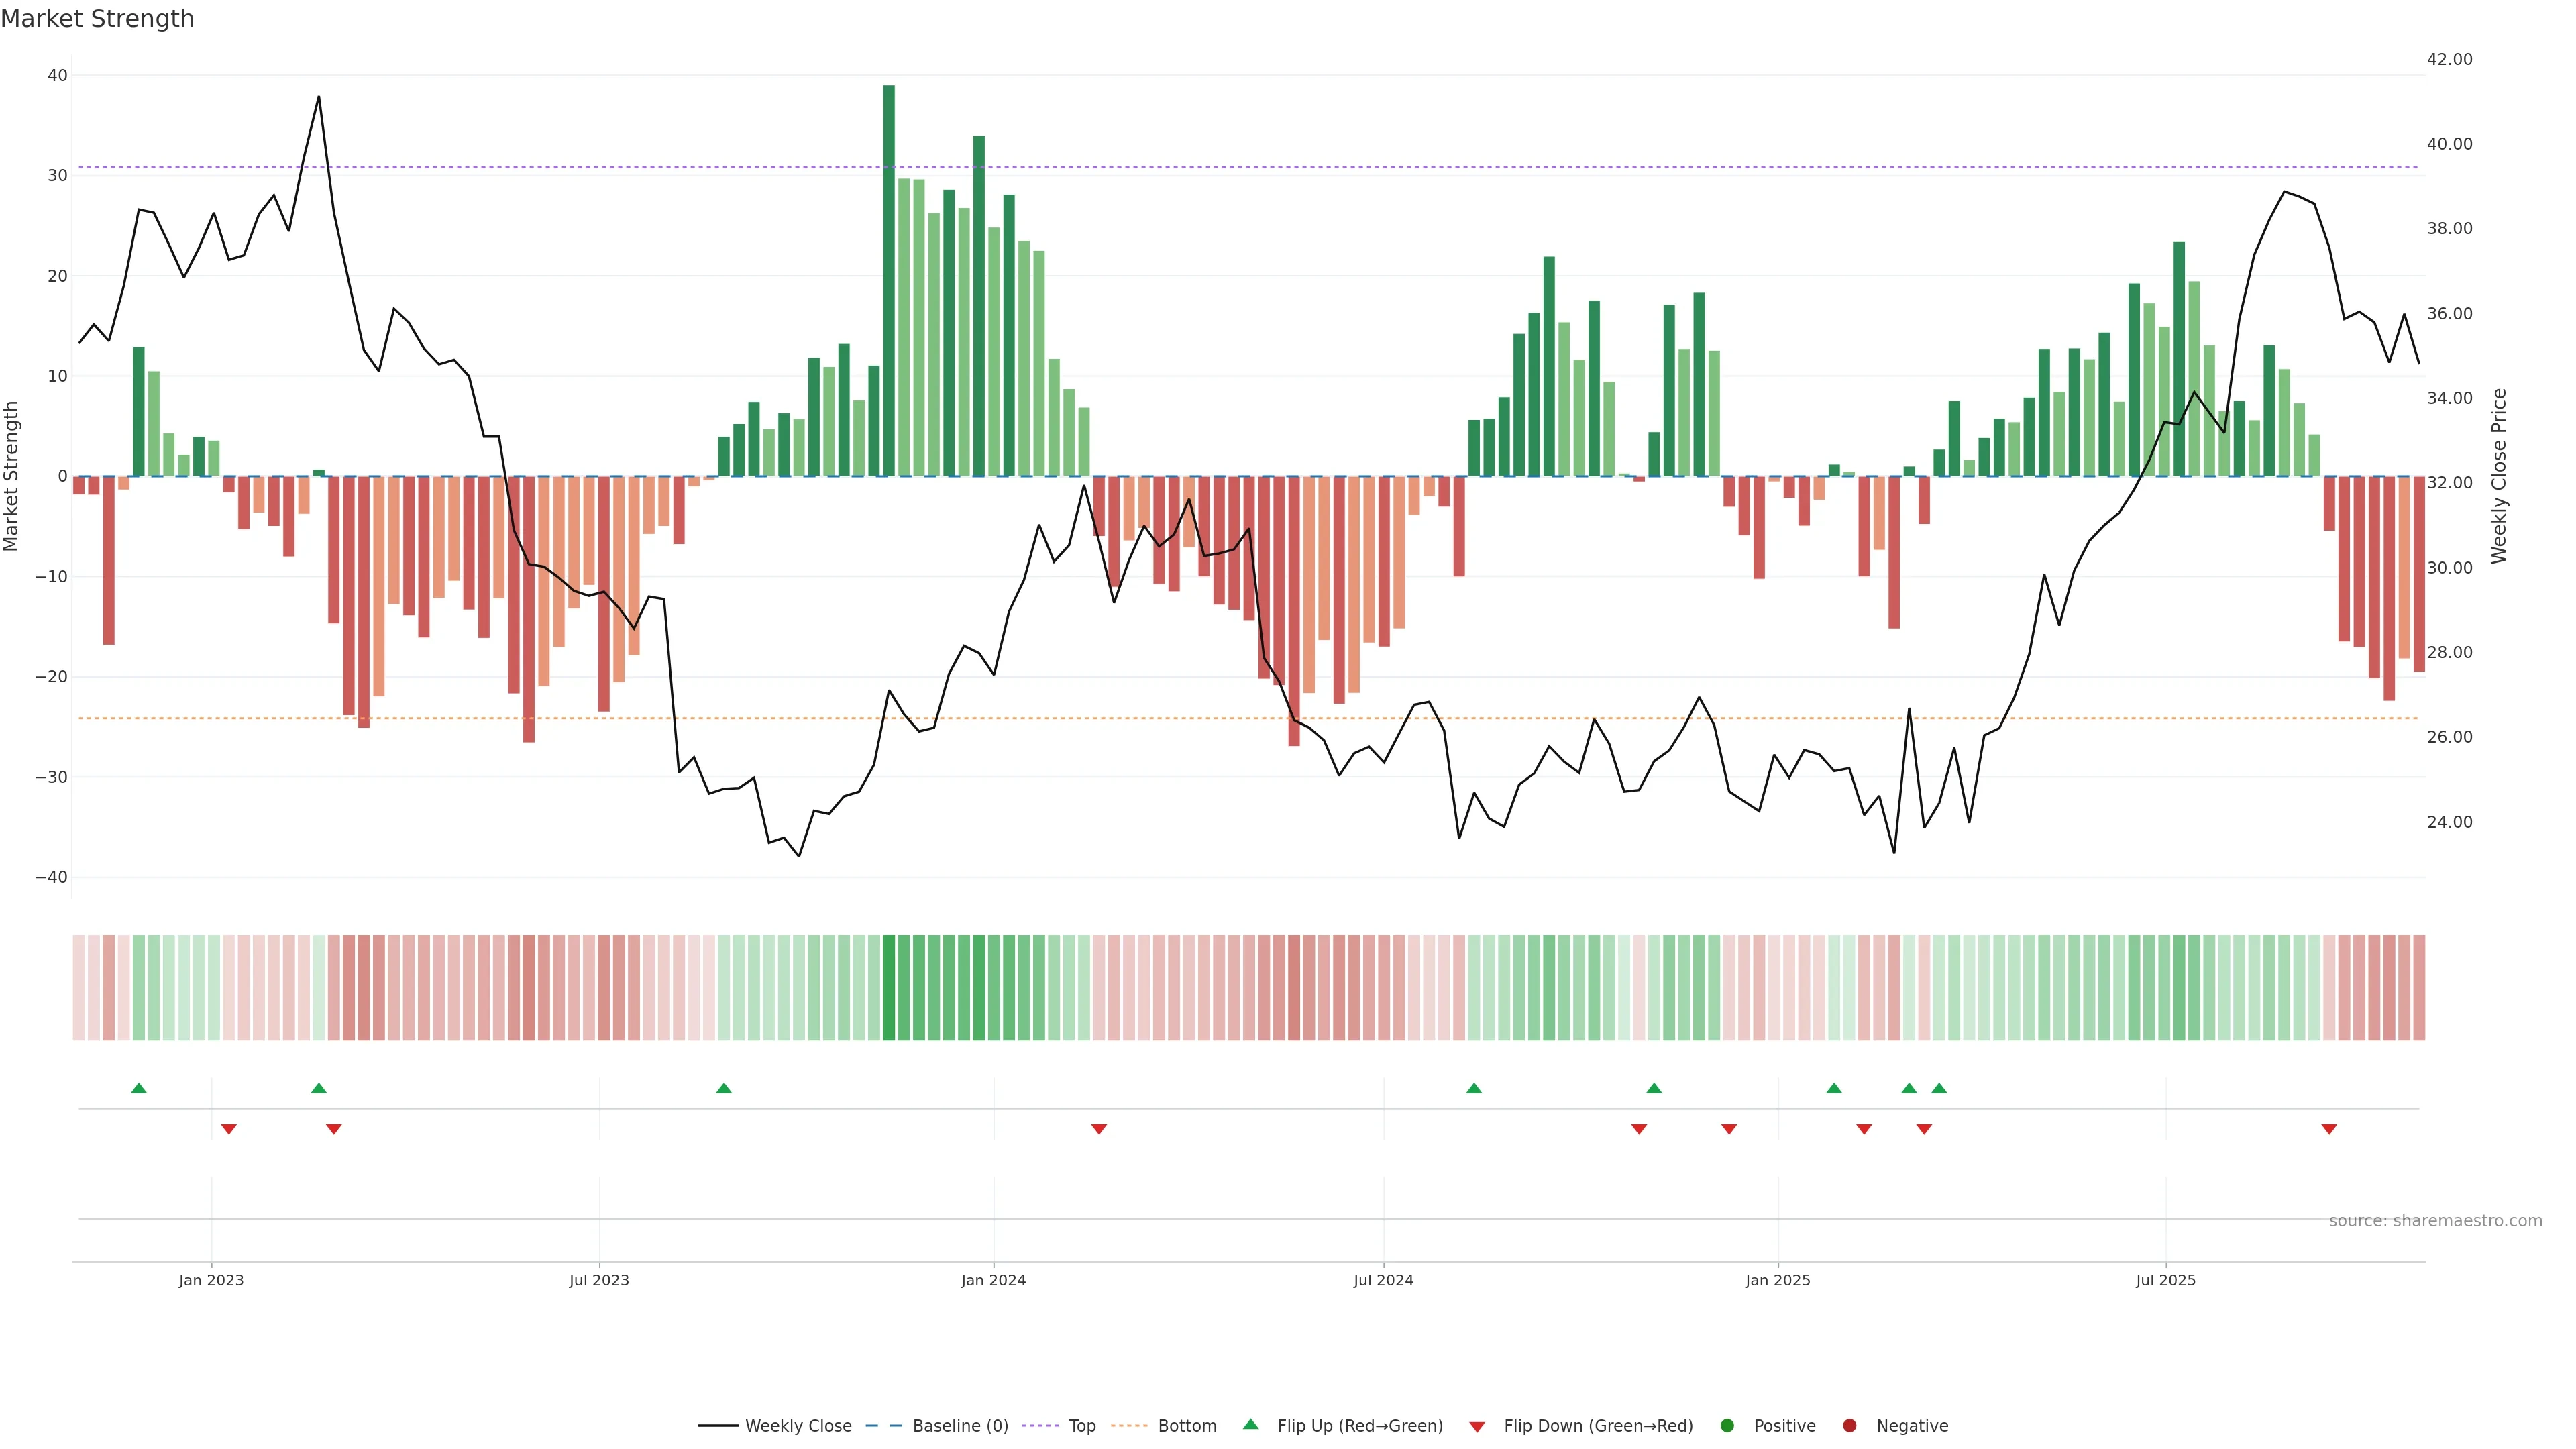Image resolution: width=2576 pixels, height=1449 pixels.
Task: Click the flip-up marker just after Jul 2024
Action: click(x=1474, y=1088)
